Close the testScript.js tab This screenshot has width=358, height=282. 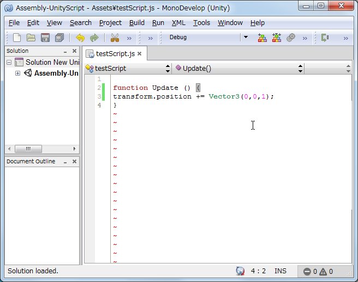pos(139,54)
